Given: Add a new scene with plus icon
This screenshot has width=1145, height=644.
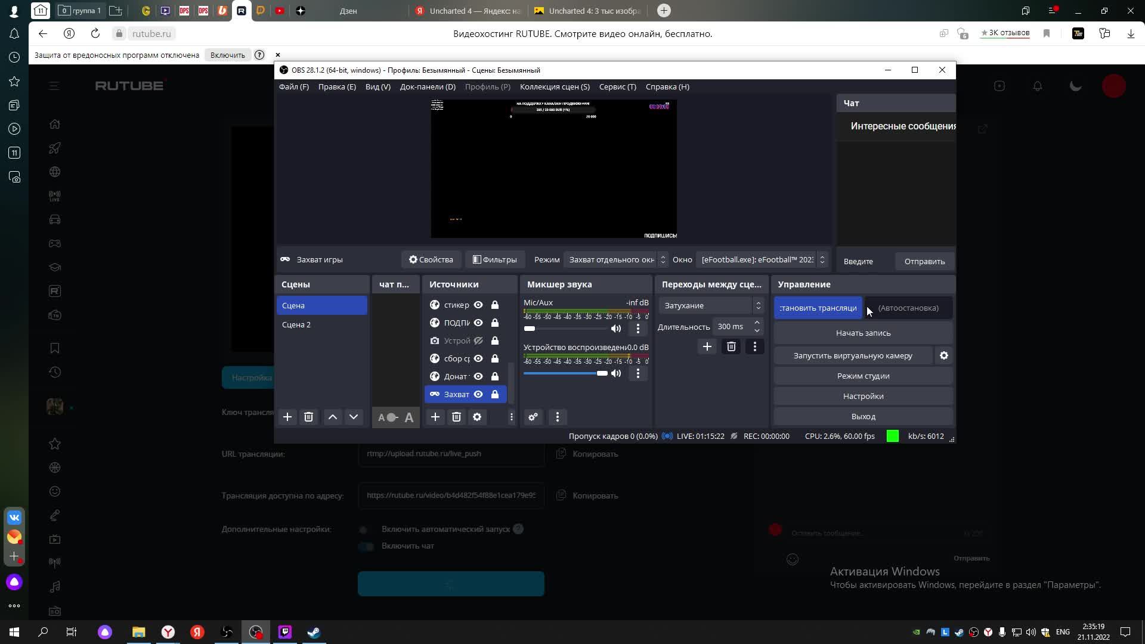Looking at the screenshot, I should point(287,417).
